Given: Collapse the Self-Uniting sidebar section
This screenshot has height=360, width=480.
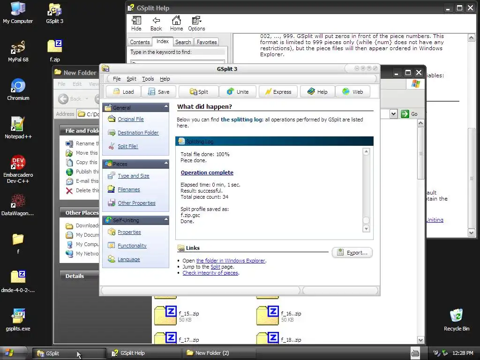Looking at the screenshot, I should tap(166, 219).
